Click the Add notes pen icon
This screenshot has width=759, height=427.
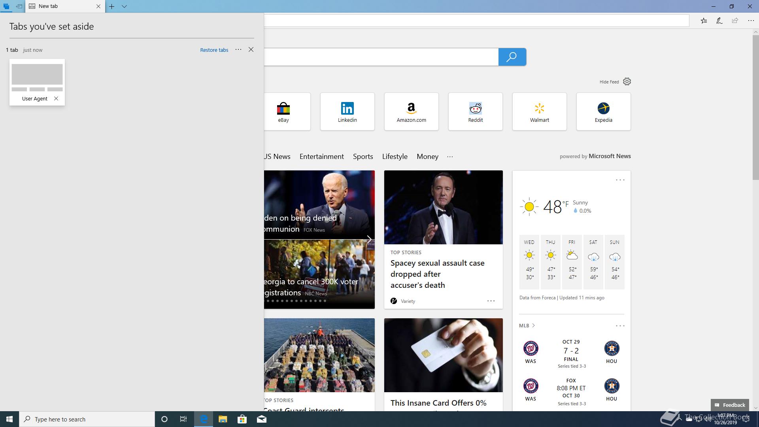point(719,21)
